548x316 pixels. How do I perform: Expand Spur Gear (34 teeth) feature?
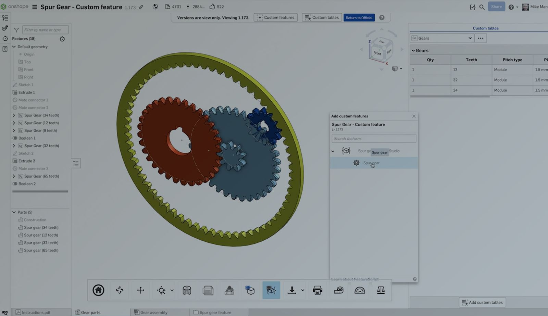pos(14,115)
